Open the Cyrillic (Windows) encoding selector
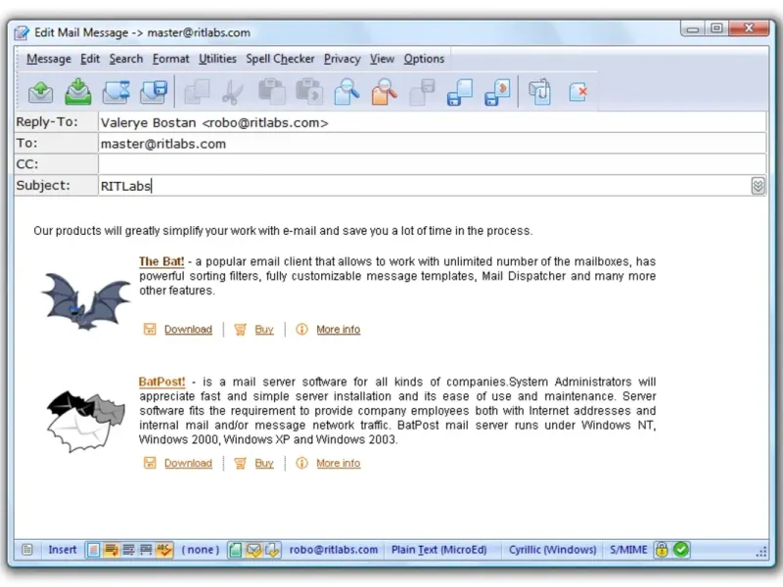 pyautogui.click(x=552, y=550)
